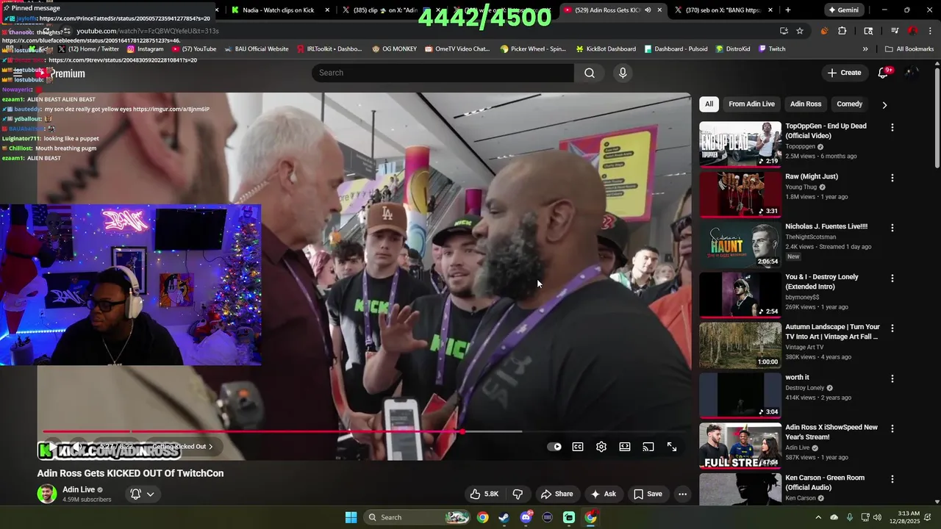Toggle closed captions in the player

[x=578, y=447]
